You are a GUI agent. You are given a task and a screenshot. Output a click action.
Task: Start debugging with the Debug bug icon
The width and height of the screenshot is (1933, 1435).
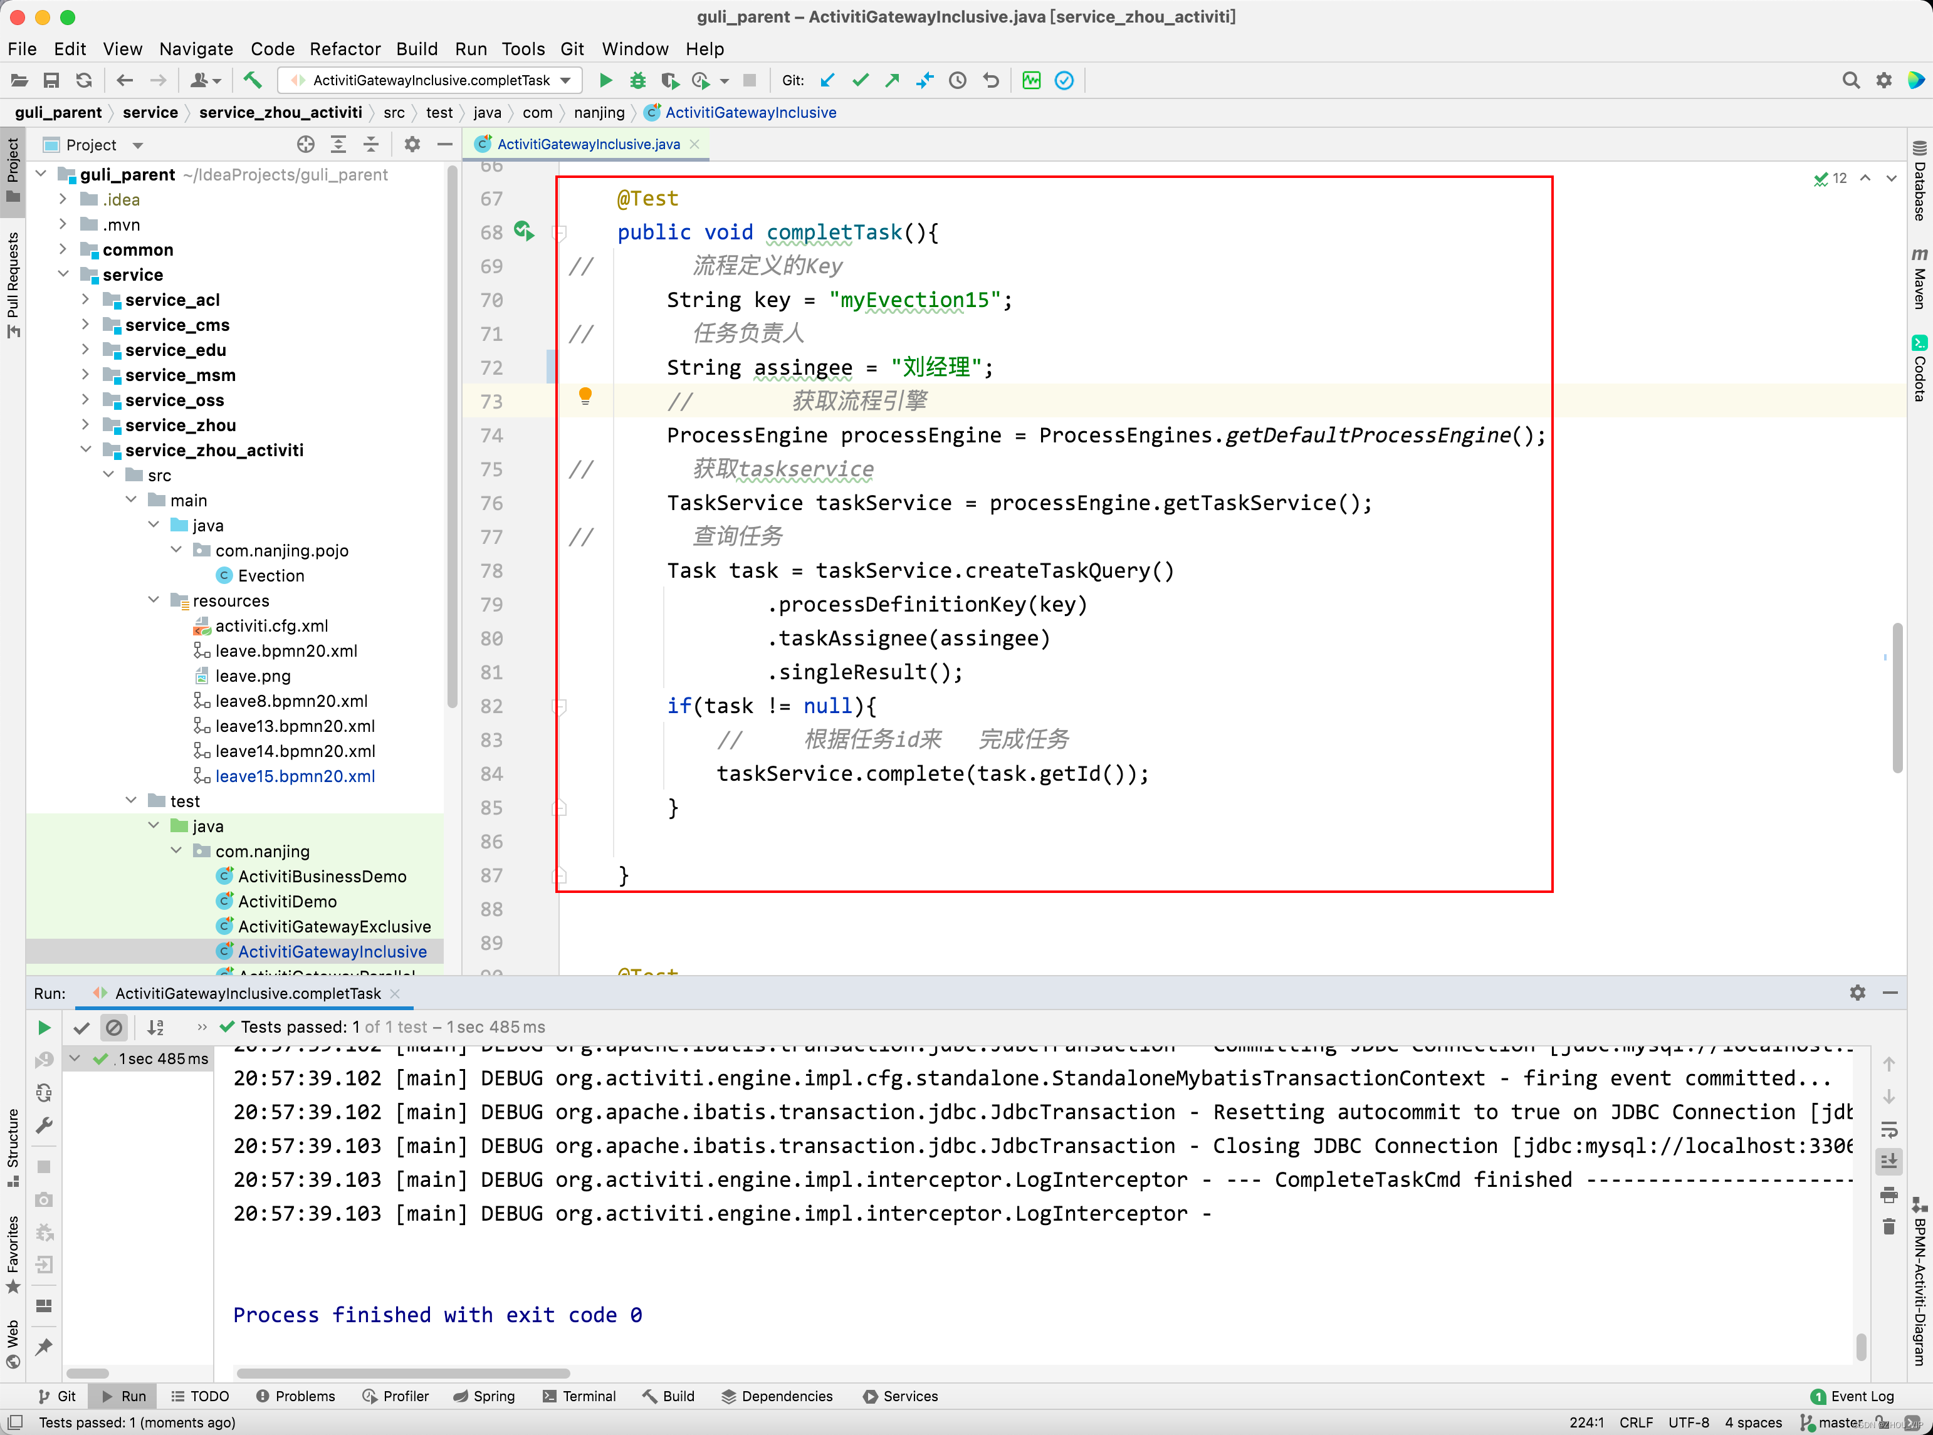[x=637, y=81]
